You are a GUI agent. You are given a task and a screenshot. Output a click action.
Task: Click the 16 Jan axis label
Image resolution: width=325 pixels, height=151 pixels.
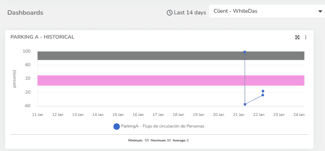click(138, 114)
